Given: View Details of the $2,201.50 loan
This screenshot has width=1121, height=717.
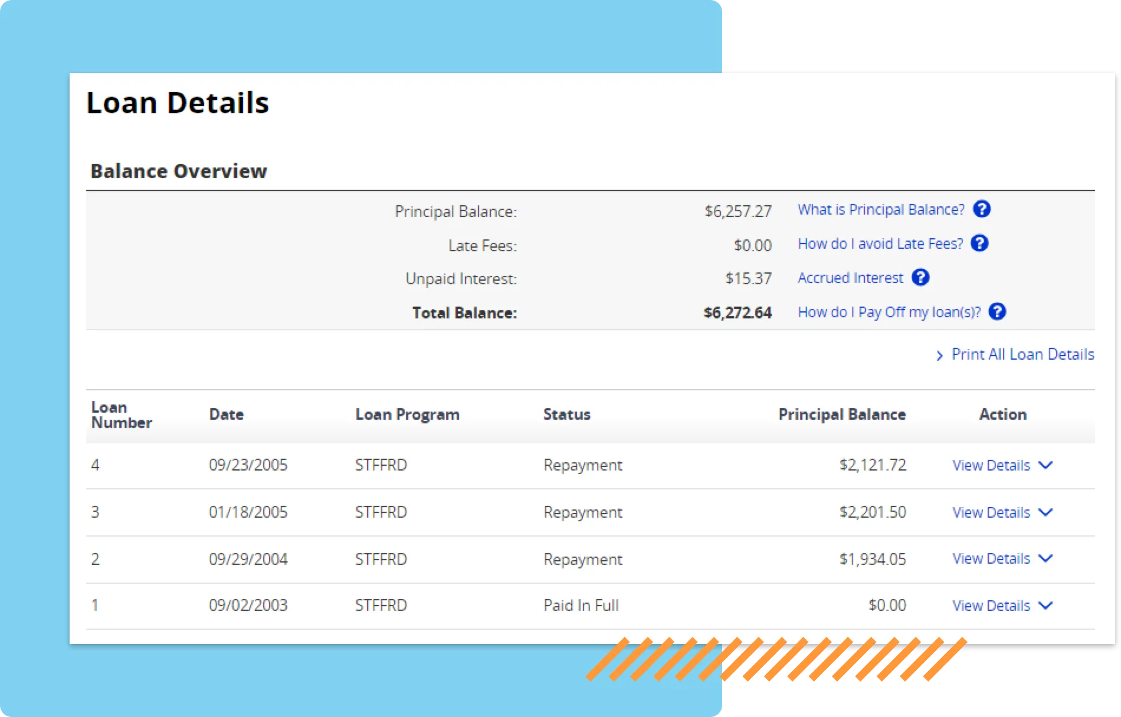Looking at the screenshot, I should tap(991, 512).
